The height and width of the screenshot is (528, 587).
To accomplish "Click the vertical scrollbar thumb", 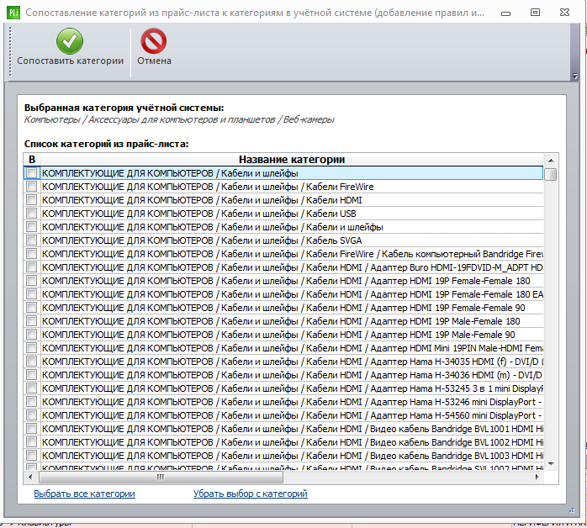I will 551,174.
